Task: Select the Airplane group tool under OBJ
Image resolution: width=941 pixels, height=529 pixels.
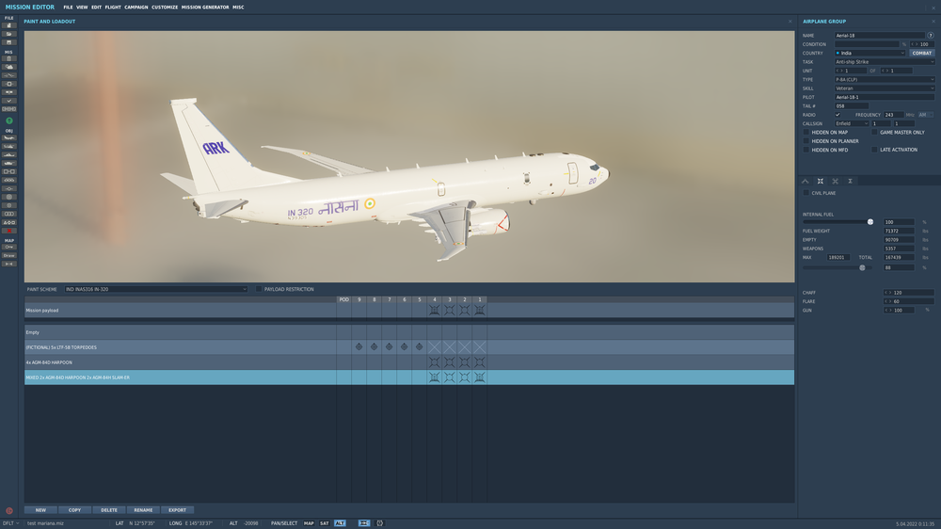Action: click(x=9, y=137)
